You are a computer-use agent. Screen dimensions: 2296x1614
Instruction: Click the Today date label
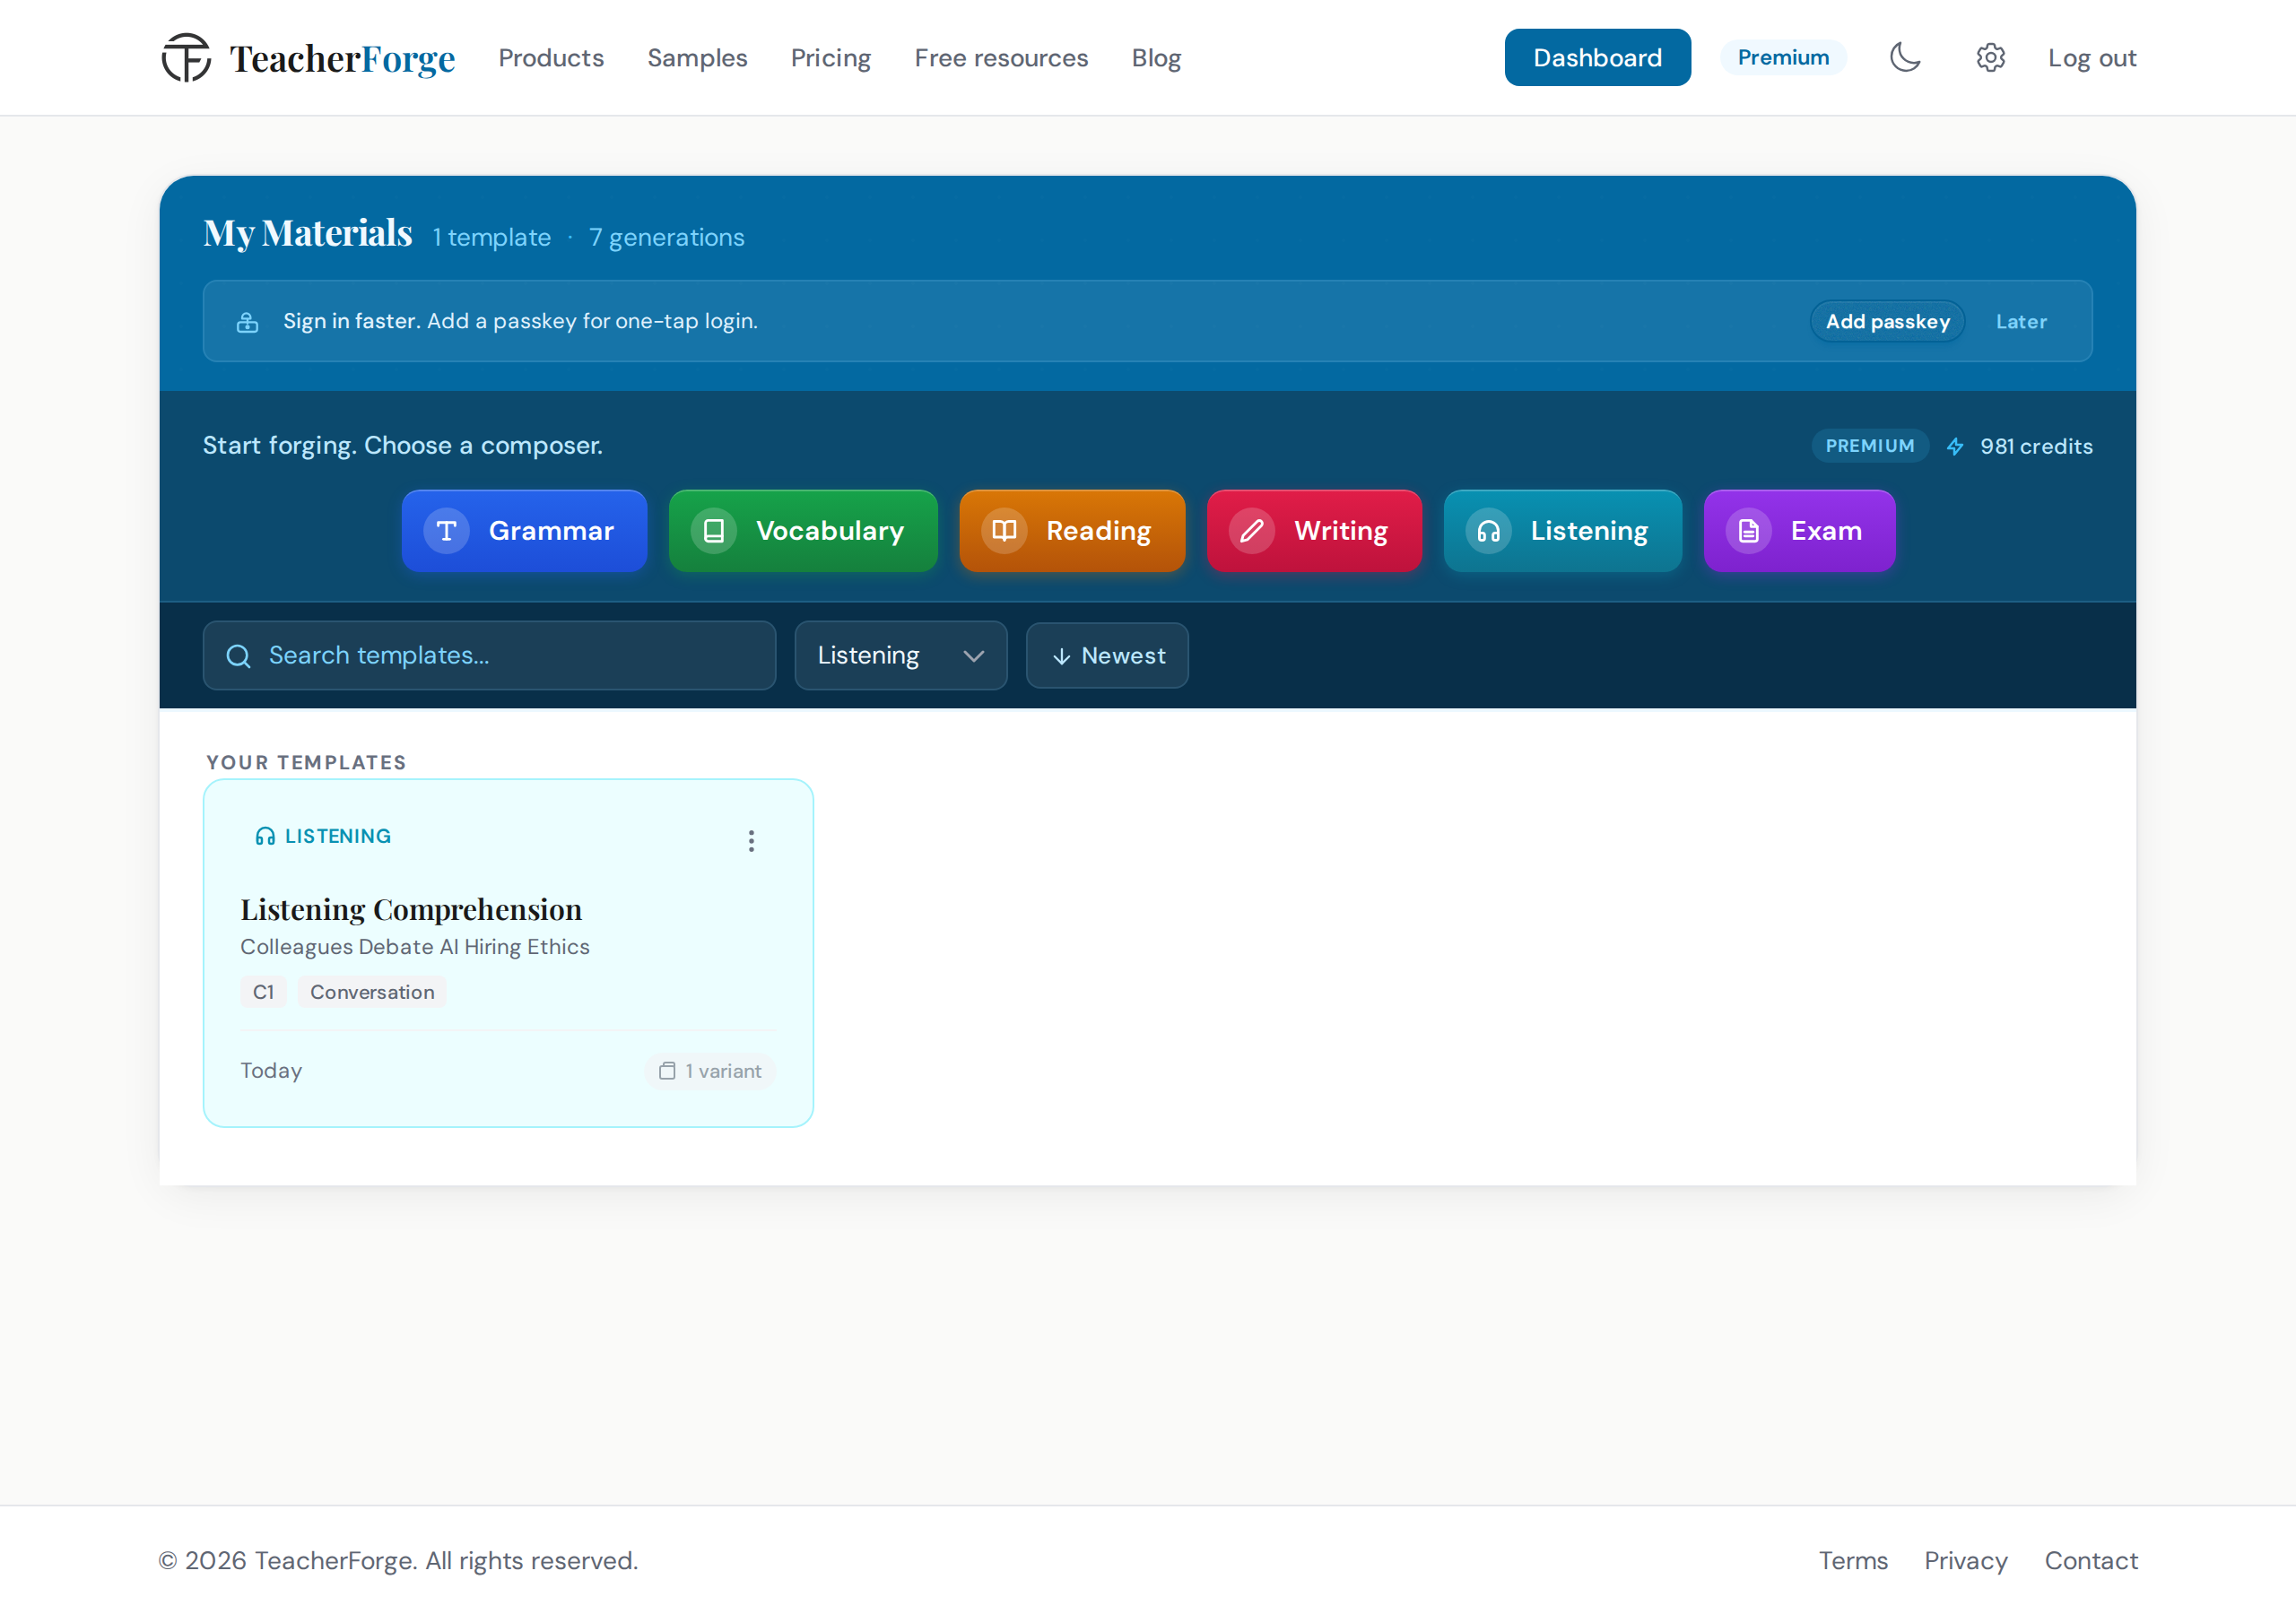click(271, 1071)
